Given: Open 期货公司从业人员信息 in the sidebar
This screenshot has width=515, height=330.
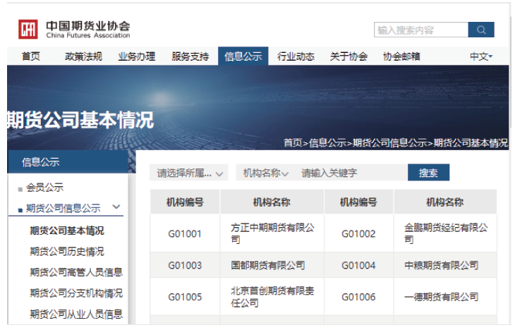Looking at the screenshot, I should [76, 314].
